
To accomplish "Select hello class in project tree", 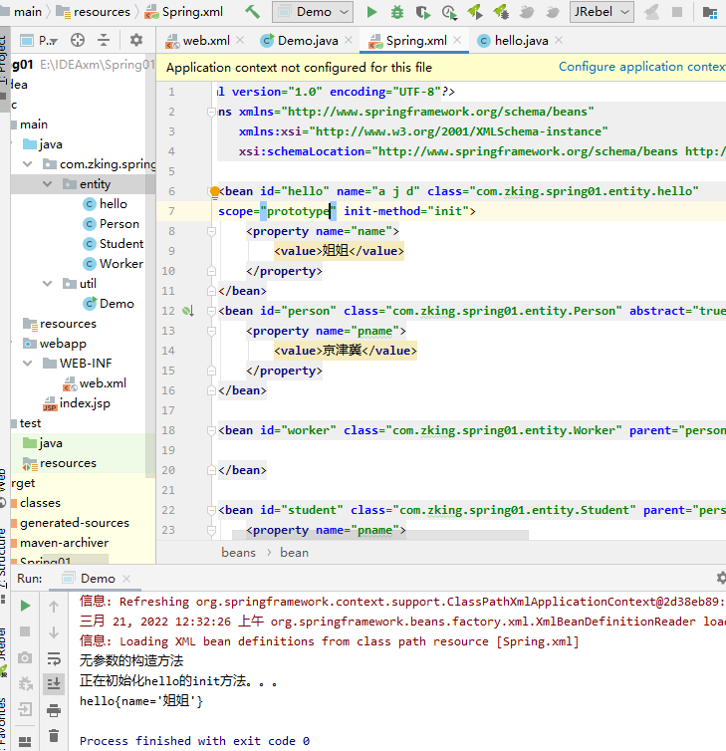I will click(113, 204).
